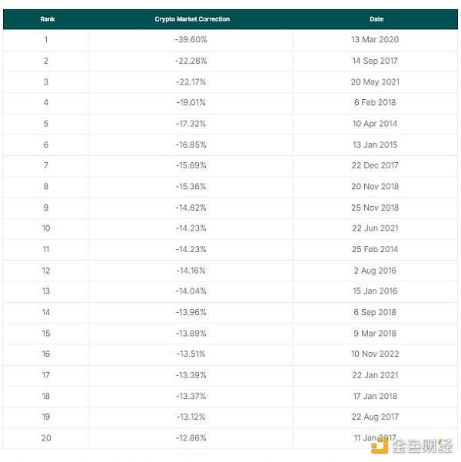The image size is (461, 462).
Task: Select the rank 20 cell
Action: tap(46, 438)
